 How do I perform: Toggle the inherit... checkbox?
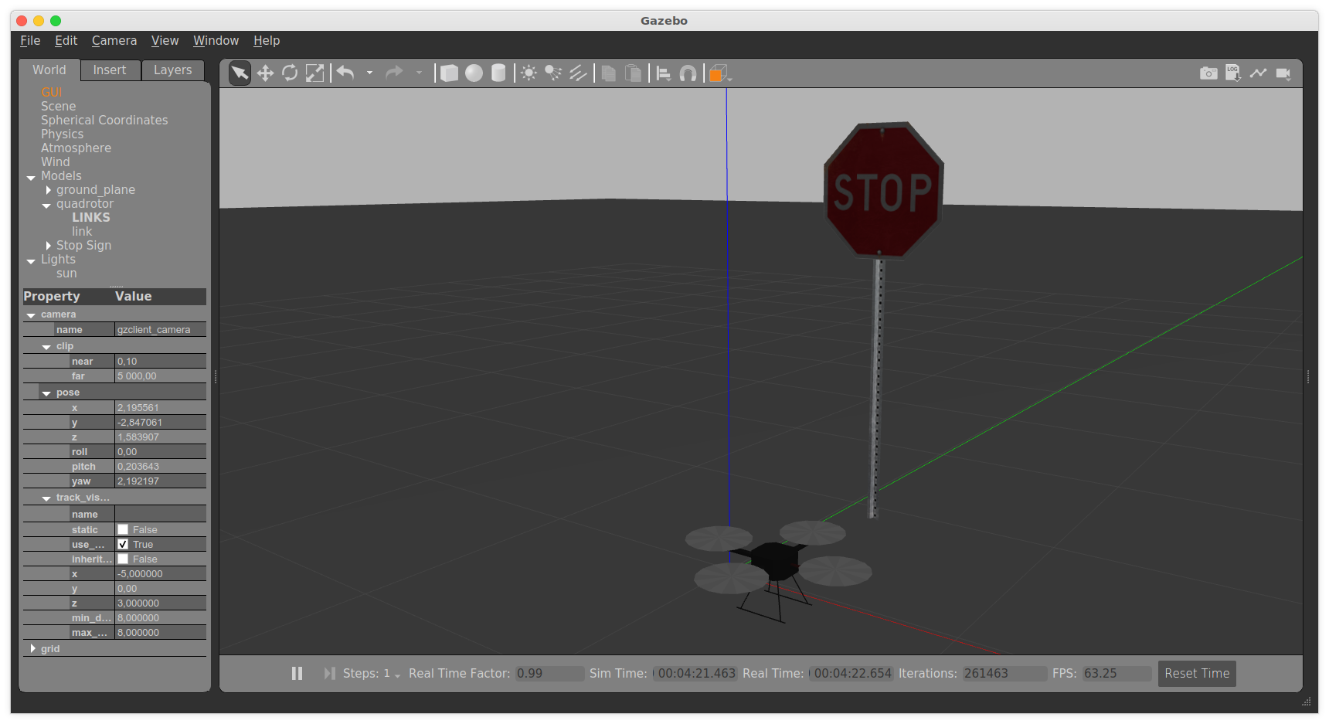tap(123, 559)
